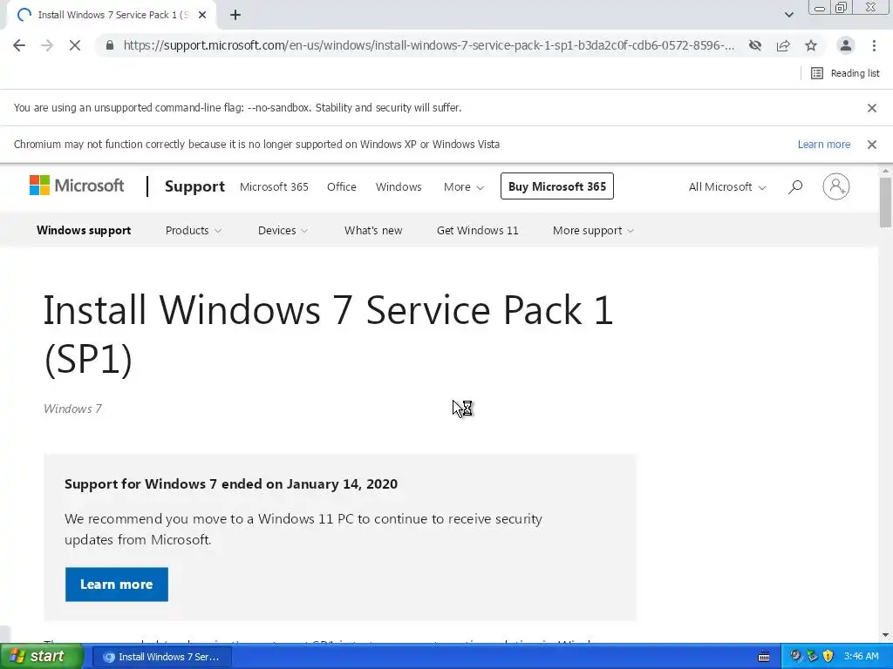This screenshot has width=893, height=669.
Task: Bookmark this page with the star icon
Action: [811, 45]
